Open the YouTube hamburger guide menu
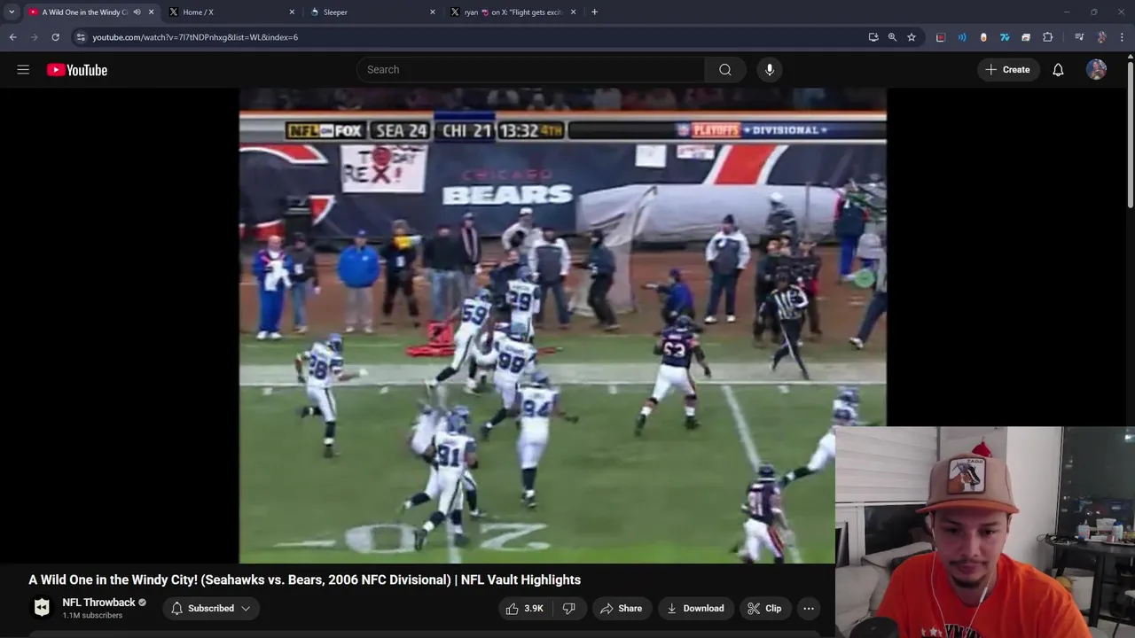This screenshot has width=1135, height=638. pos(23,70)
